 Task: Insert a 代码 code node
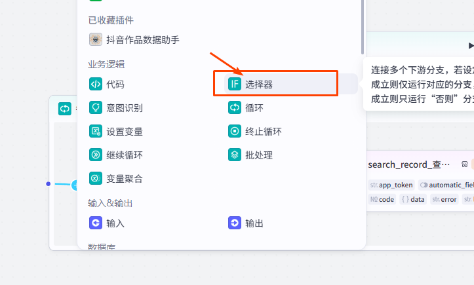106,85
